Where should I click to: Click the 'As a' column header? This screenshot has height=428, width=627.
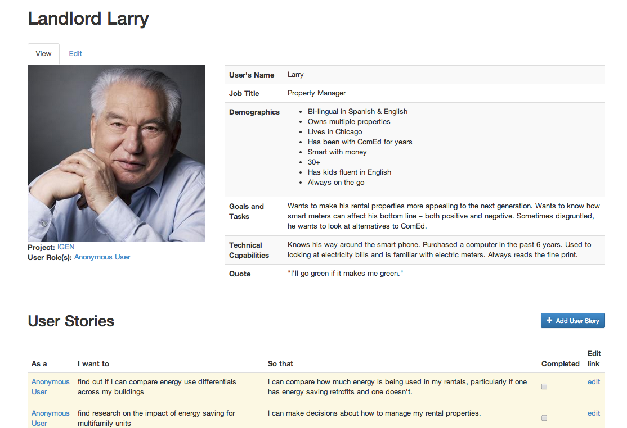pos(39,364)
